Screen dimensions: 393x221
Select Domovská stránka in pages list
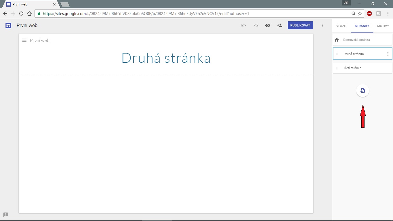(x=363, y=40)
